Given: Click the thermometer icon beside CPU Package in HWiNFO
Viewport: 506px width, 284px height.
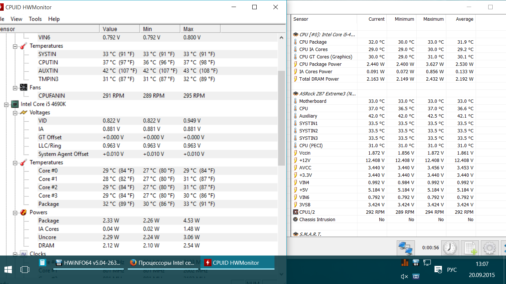Looking at the screenshot, I should (296, 42).
